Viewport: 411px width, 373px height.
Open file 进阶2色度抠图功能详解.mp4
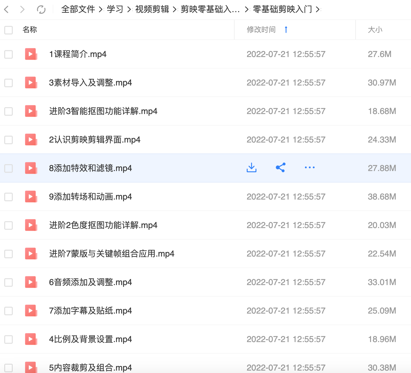pos(103,225)
